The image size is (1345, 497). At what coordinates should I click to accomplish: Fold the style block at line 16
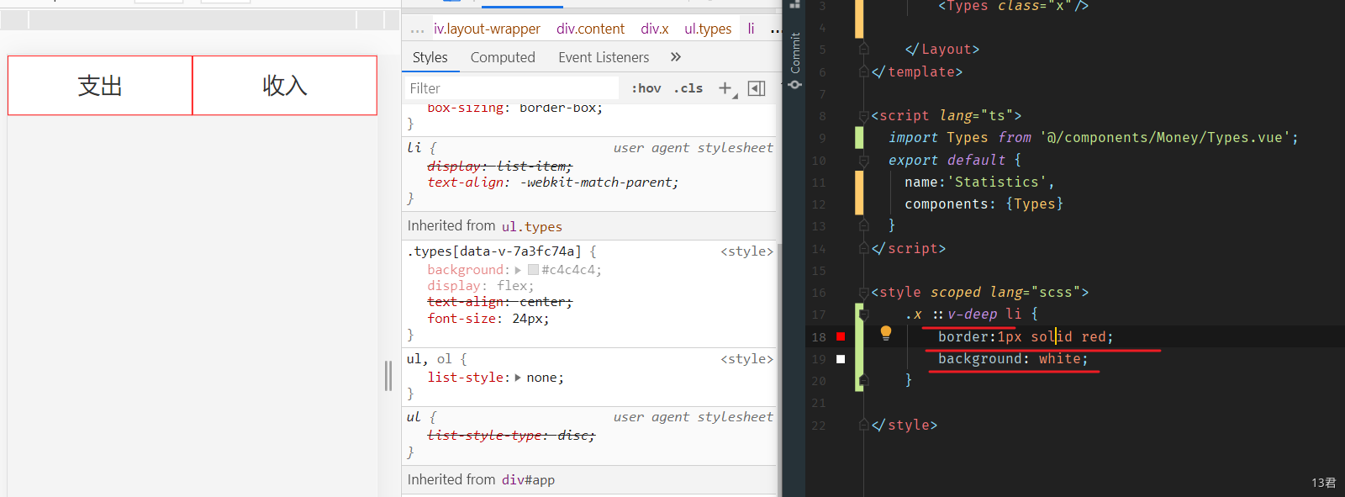point(863,293)
